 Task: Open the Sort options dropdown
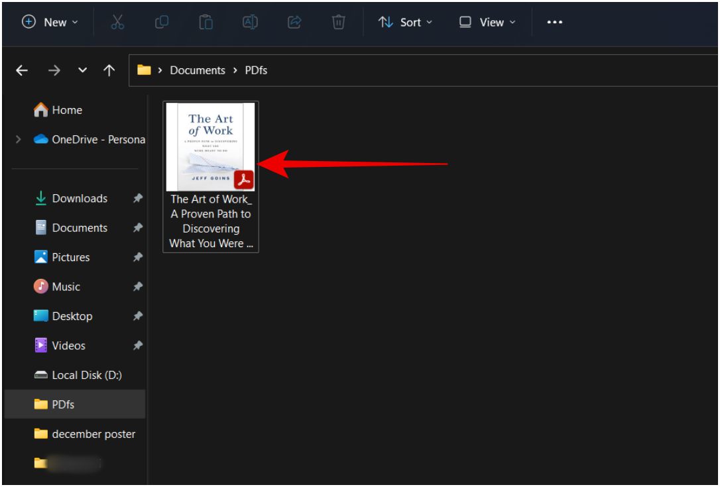click(406, 22)
